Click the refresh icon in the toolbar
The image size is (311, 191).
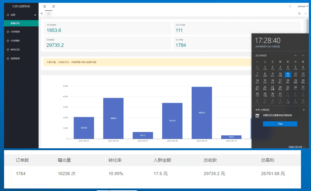click(53, 6)
